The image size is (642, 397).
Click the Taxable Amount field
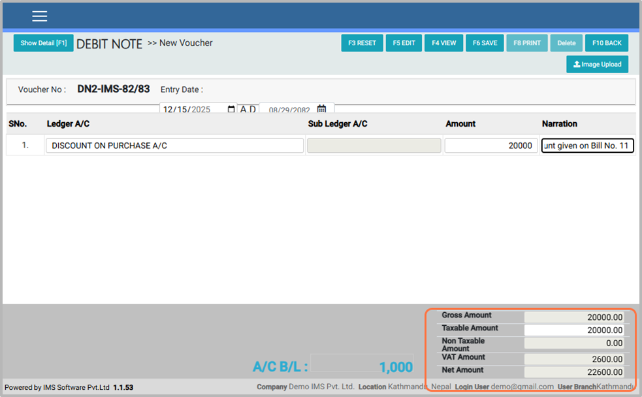click(x=573, y=330)
